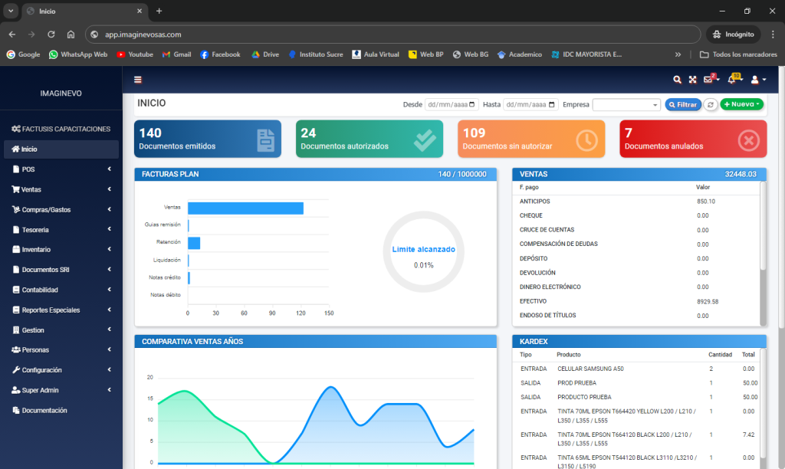
Task: Click the refresh icon next to Filtrar
Action: (x=711, y=104)
